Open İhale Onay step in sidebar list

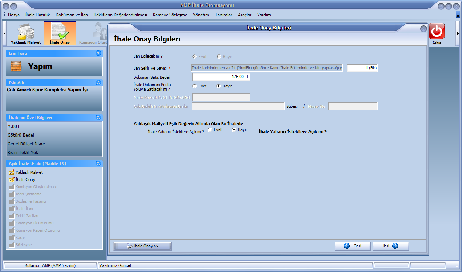coord(25,180)
